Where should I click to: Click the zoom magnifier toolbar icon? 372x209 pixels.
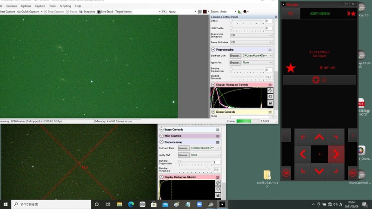pos(245,12)
